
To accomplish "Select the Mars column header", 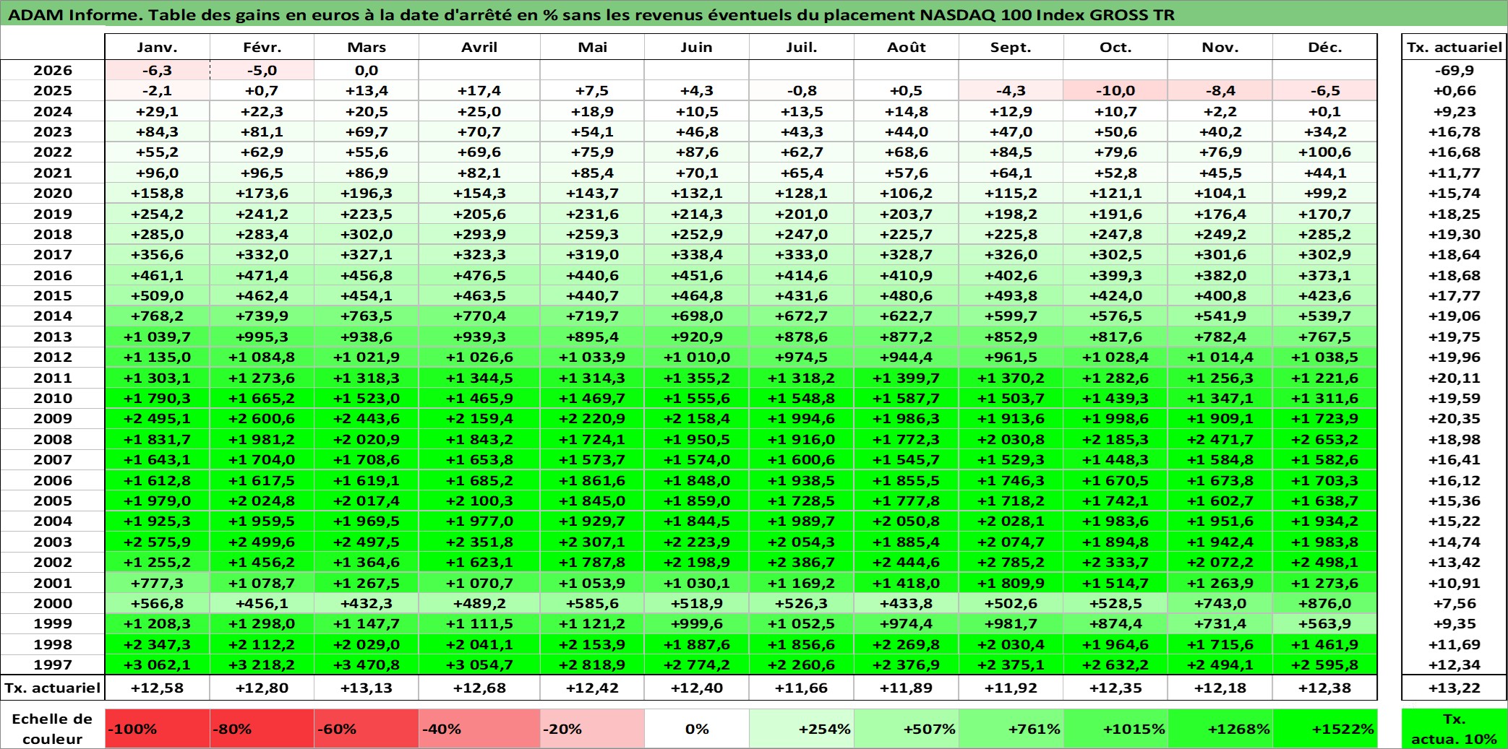I will tap(367, 47).
